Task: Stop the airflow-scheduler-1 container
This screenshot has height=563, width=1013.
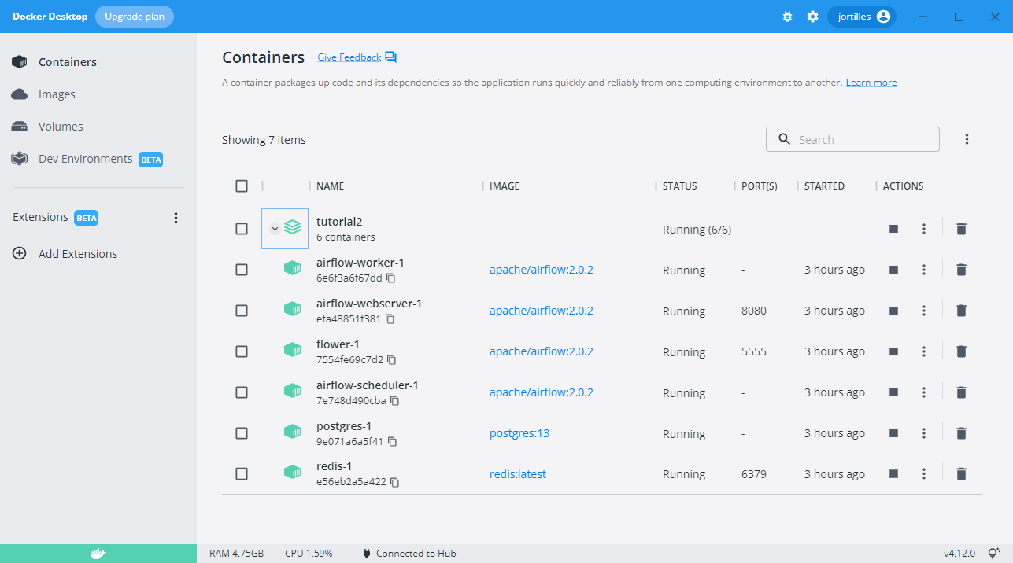Action: point(893,392)
